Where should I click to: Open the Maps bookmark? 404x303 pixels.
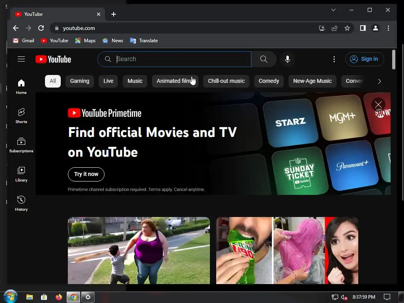[x=85, y=41]
